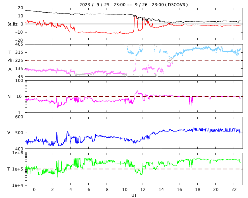Click the '225' tick label on Phi panel

coord(19,60)
